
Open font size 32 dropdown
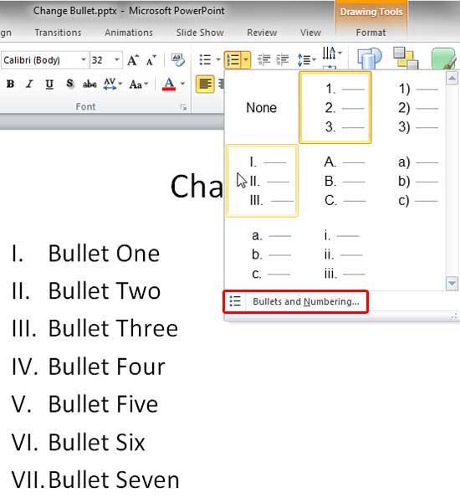(117, 59)
